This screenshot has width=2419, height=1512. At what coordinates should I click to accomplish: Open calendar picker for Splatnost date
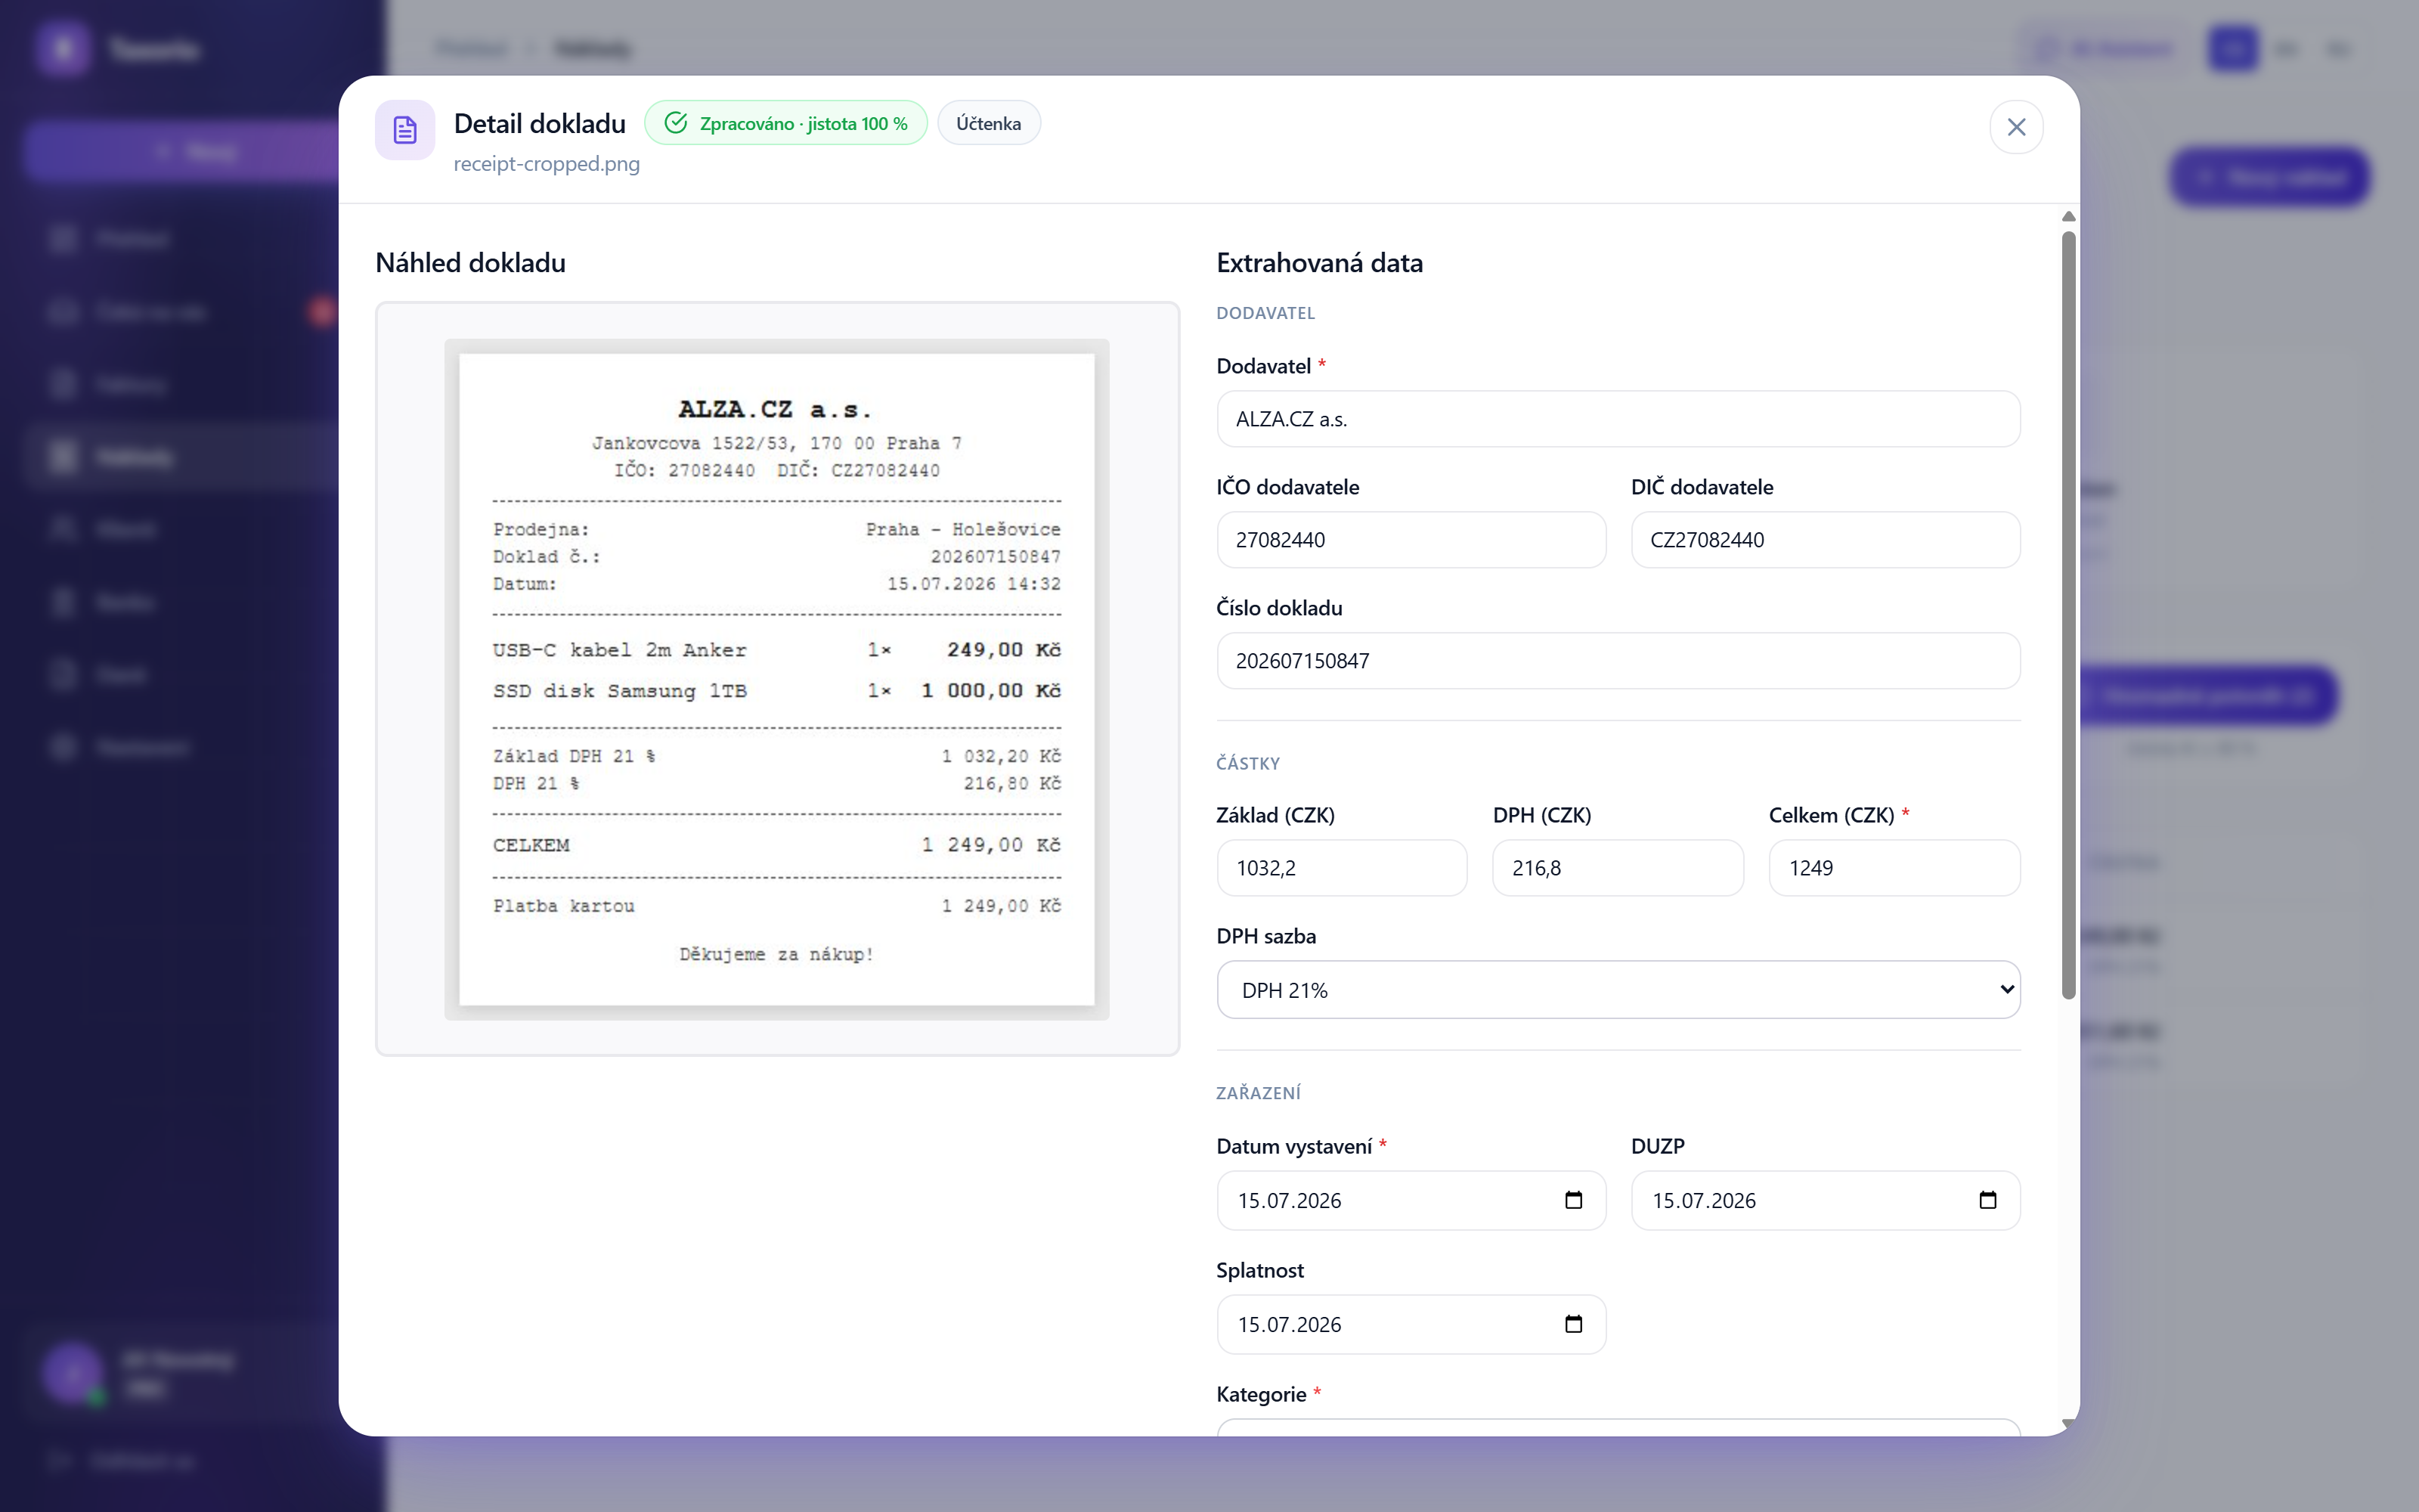pyautogui.click(x=1573, y=1324)
